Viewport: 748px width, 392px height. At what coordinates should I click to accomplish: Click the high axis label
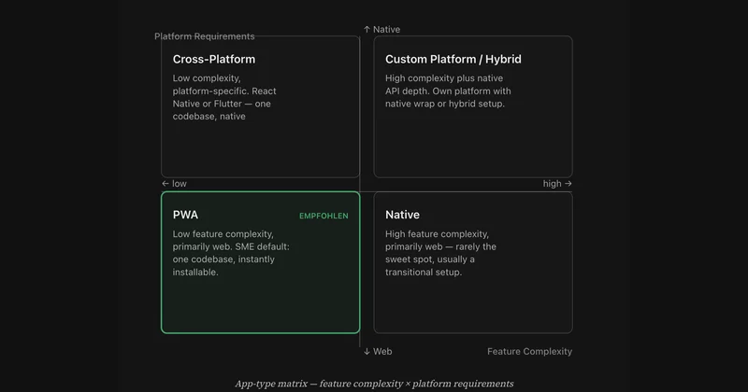(x=557, y=183)
